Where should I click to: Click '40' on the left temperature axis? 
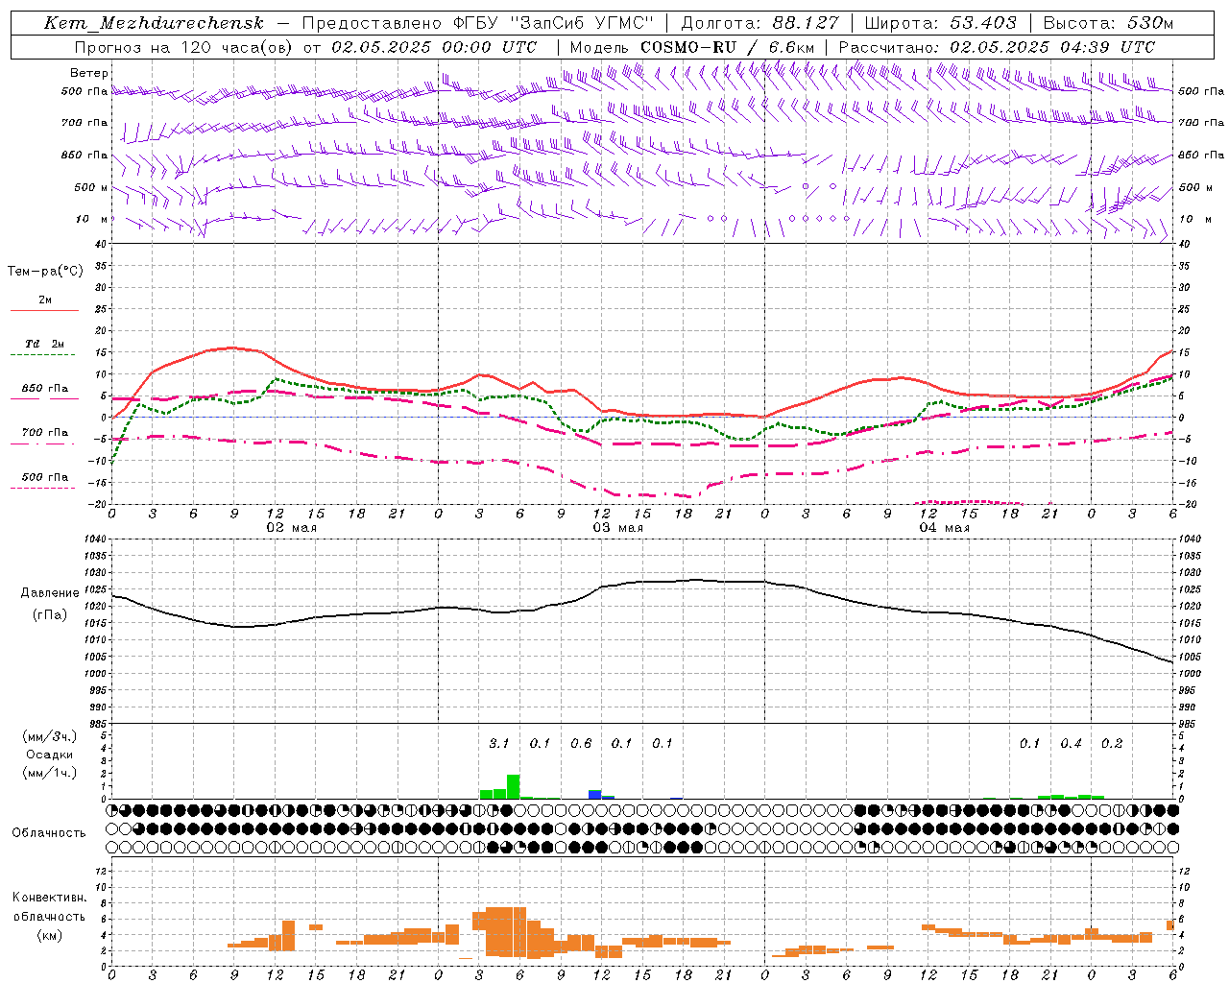(101, 244)
